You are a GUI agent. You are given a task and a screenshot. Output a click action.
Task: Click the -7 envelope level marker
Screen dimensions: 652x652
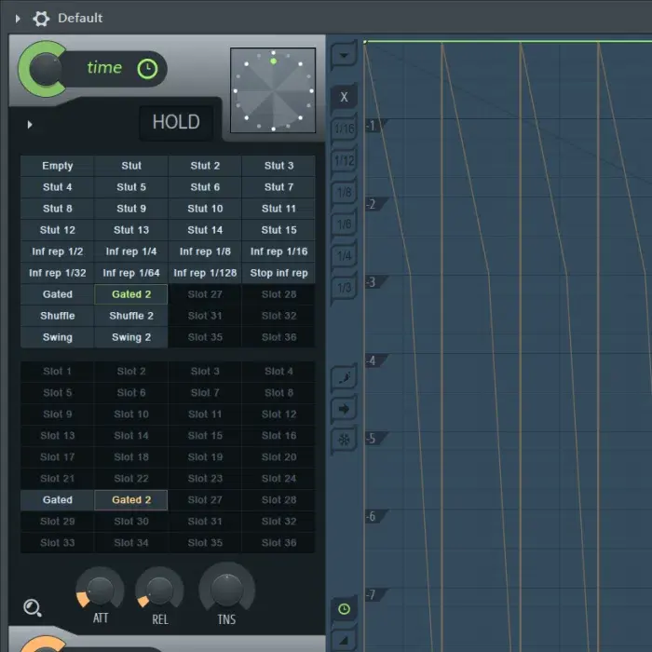click(374, 594)
